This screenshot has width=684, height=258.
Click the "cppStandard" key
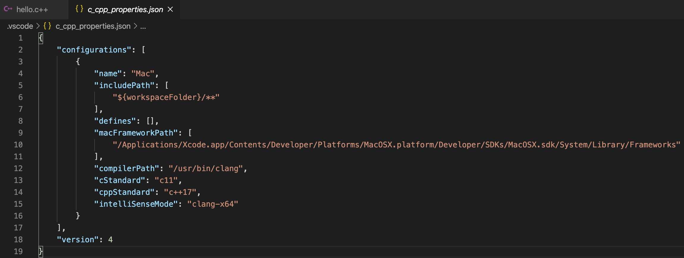coord(124,192)
